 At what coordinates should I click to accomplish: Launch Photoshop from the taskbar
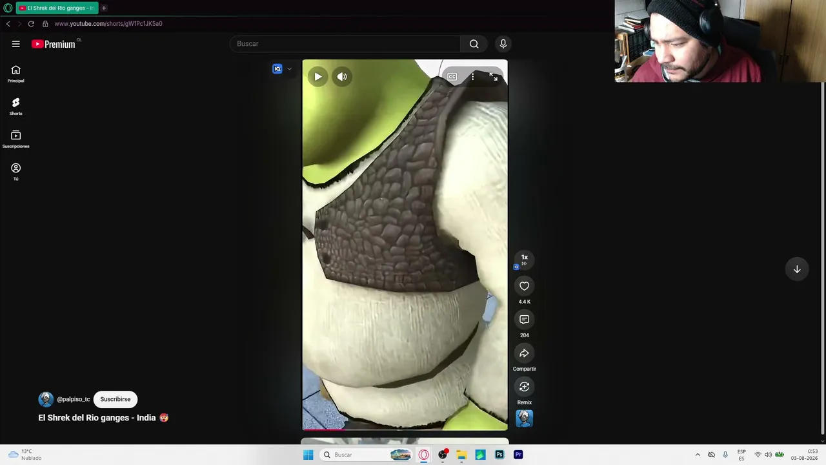pos(499,455)
